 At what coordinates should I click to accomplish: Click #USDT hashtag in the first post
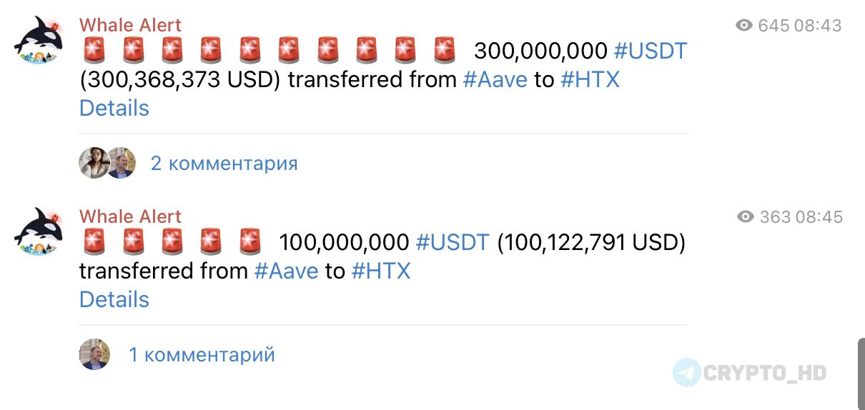tap(651, 51)
